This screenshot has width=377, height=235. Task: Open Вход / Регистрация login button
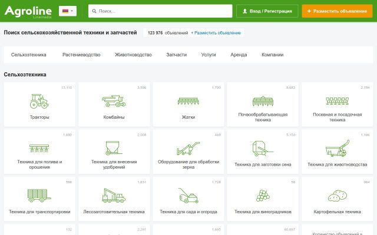click(267, 11)
